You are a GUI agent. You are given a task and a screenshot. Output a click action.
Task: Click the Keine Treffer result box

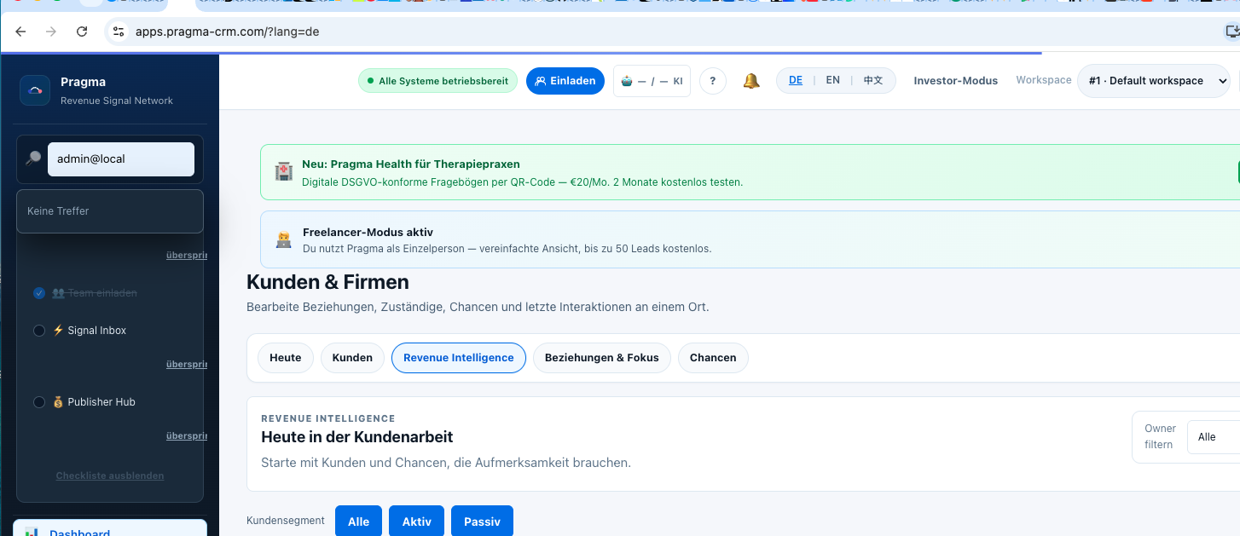[110, 211]
